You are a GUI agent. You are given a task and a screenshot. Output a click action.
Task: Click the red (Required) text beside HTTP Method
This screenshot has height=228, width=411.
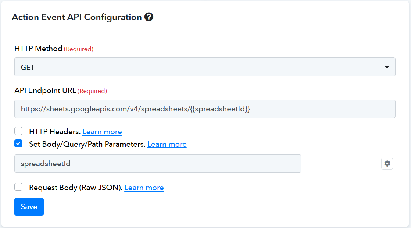79,49
